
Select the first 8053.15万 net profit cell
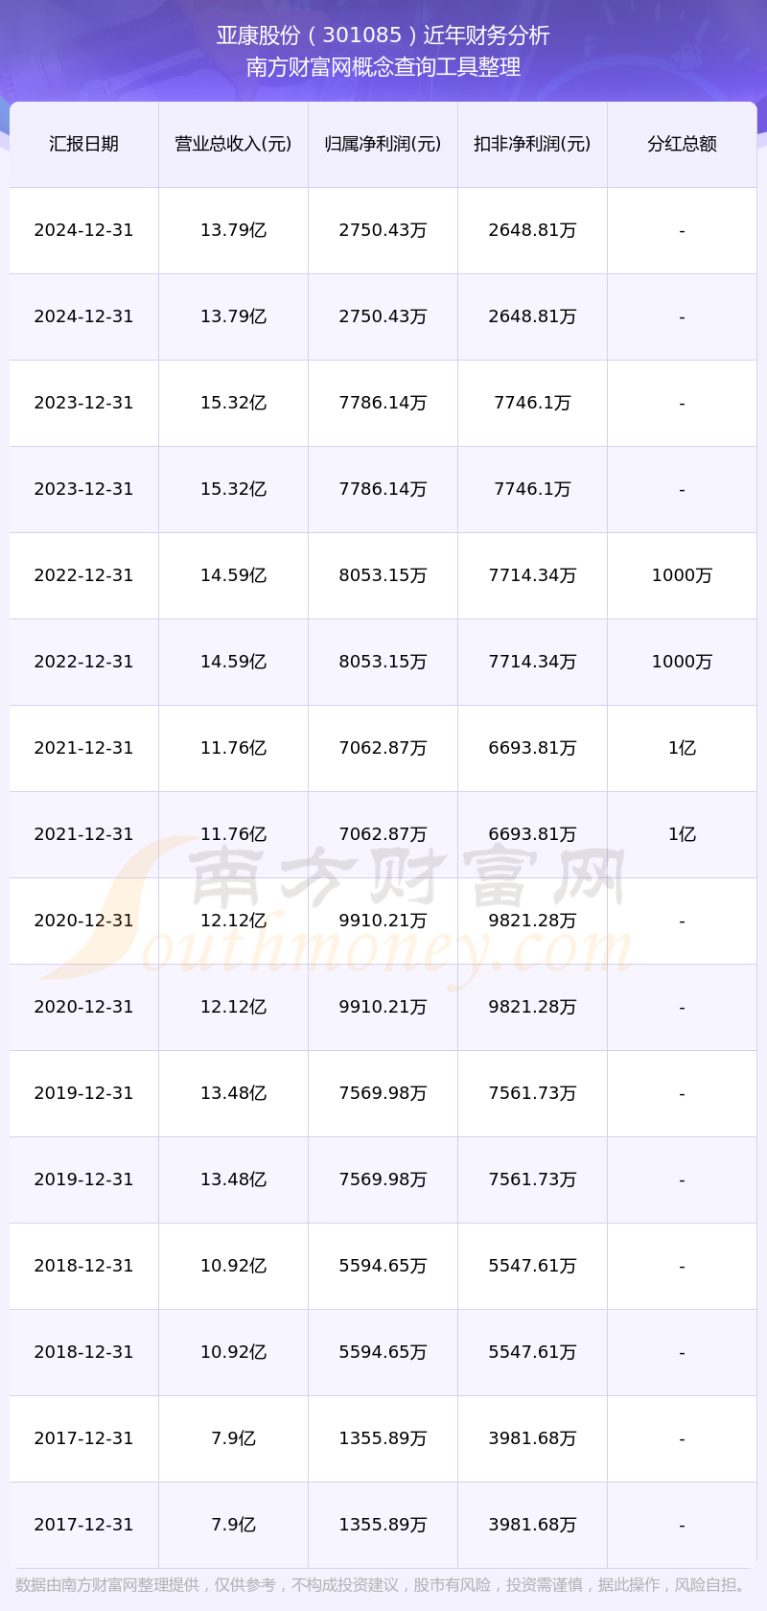click(383, 575)
